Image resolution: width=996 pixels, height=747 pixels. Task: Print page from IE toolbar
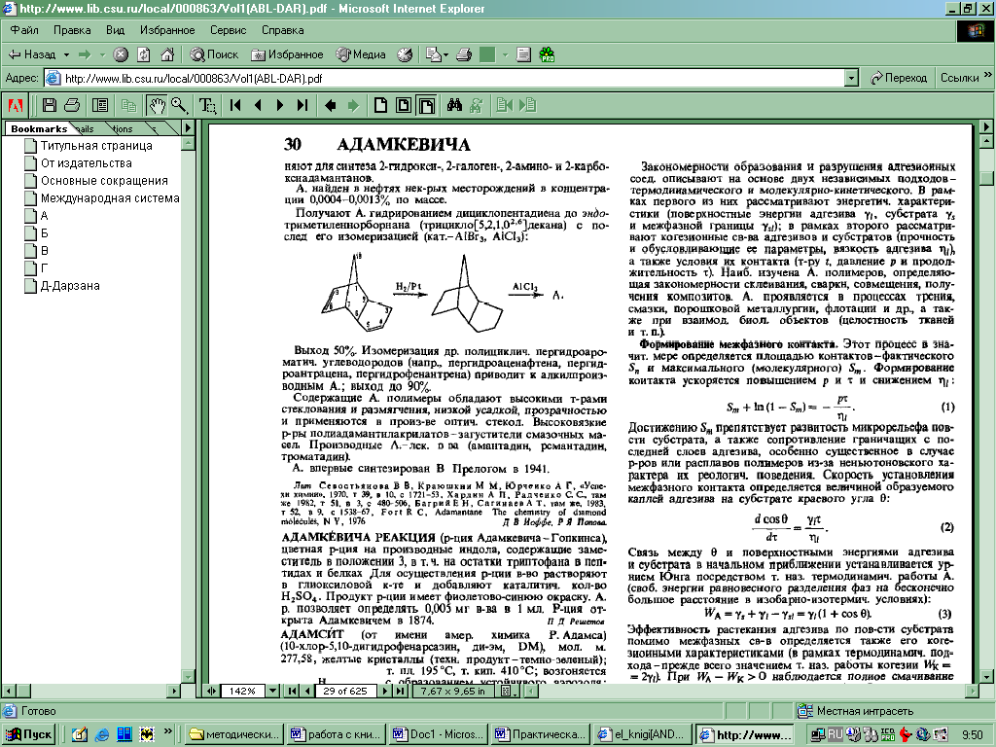pyautogui.click(x=464, y=54)
